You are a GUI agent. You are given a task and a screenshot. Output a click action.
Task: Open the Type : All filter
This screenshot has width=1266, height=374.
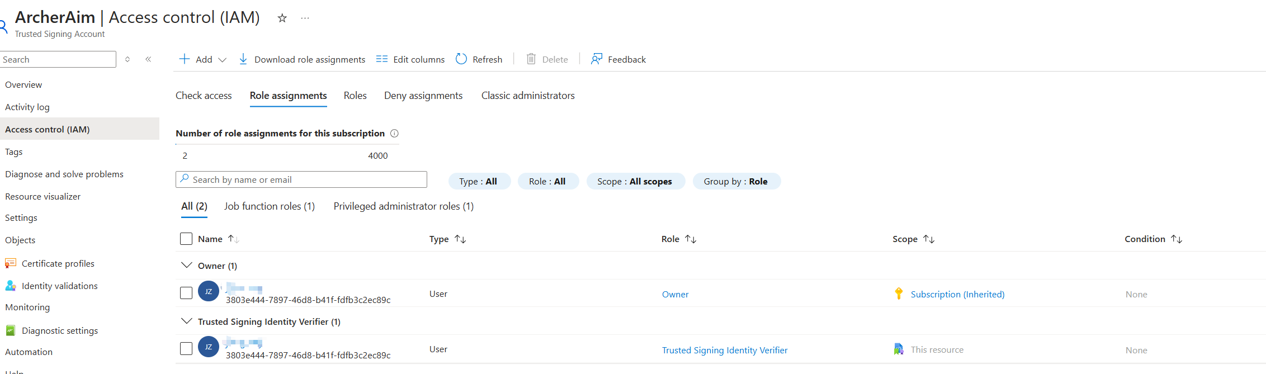coord(479,181)
